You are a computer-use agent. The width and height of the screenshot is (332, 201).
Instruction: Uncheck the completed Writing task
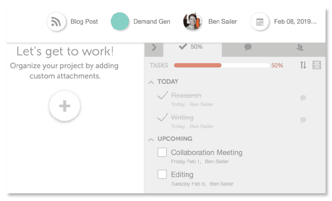point(163,117)
